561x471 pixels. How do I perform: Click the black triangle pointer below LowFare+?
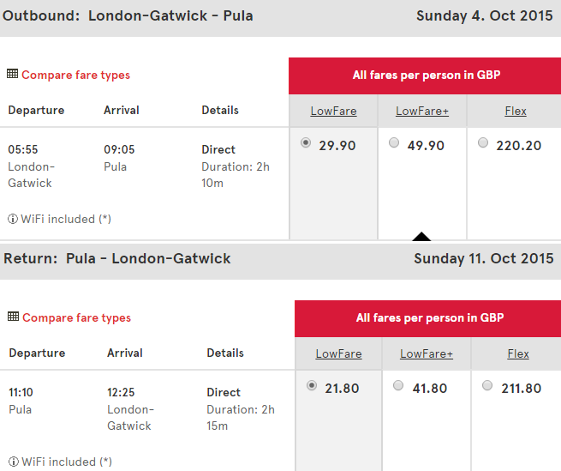click(421, 237)
